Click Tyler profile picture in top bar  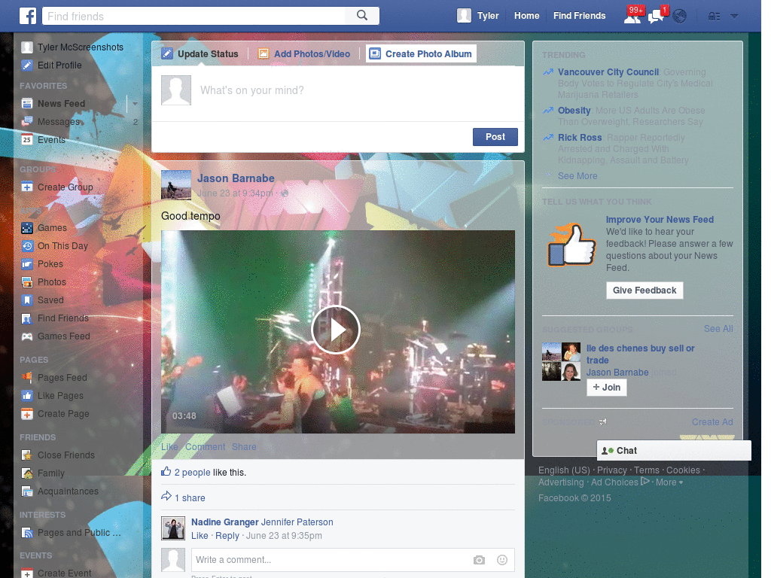[464, 16]
